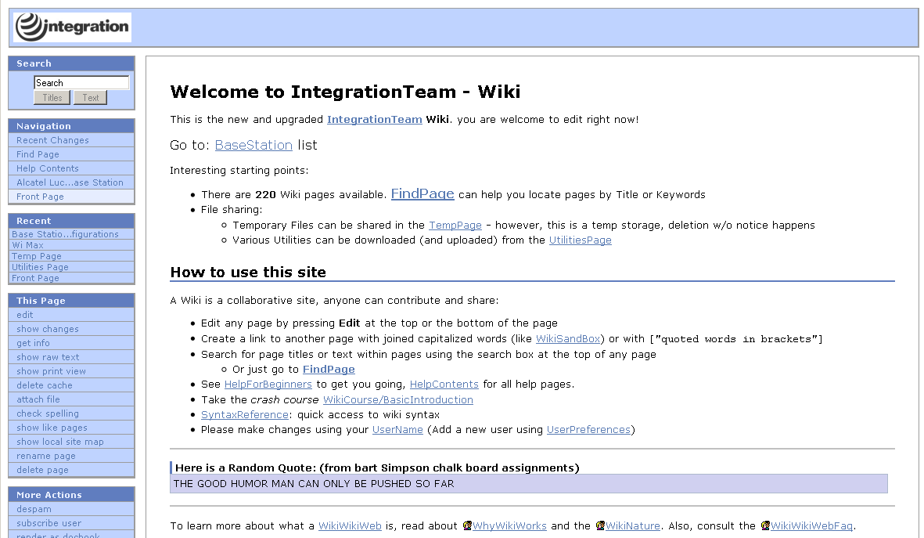
Task: Visit the UtilitiesPage link
Action: tap(581, 240)
